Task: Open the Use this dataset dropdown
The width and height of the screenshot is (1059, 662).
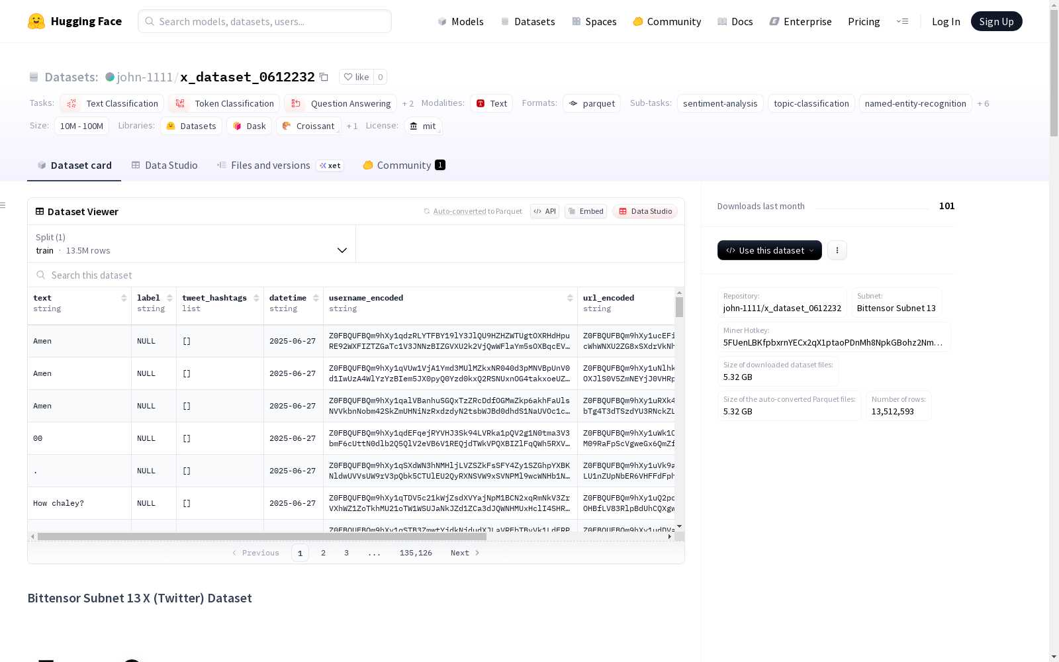Action: (770, 250)
